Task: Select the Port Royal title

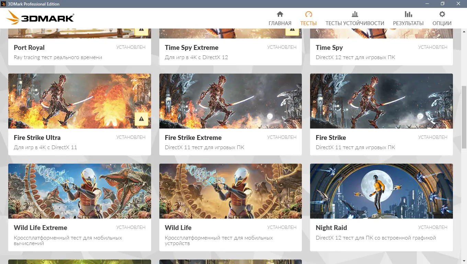Action: point(29,47)
